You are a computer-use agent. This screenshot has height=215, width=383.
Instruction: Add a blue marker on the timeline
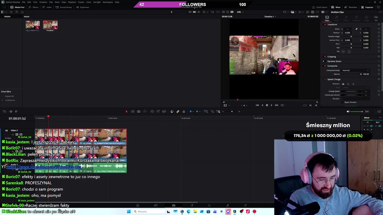(197, 111)
